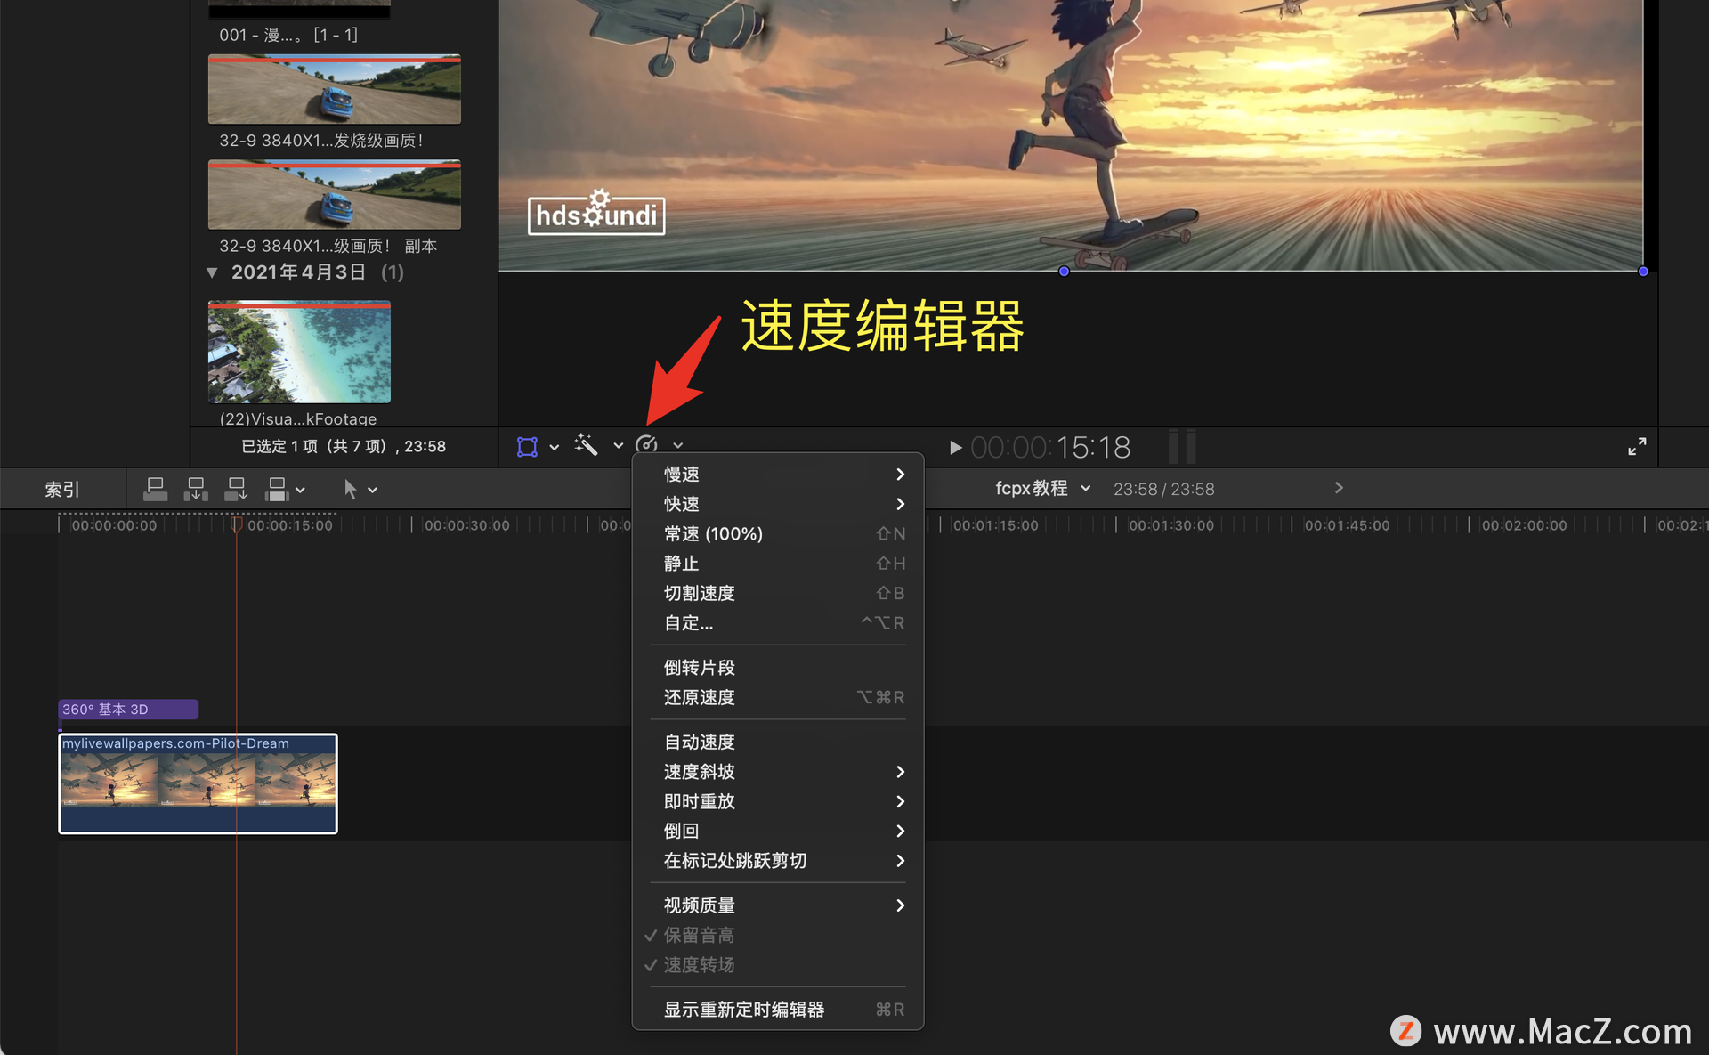Image resolution: width=1709 pixels, height=1055 pixels.
Task: Go to next timeline history arrow
Action: coord(1339,488)
